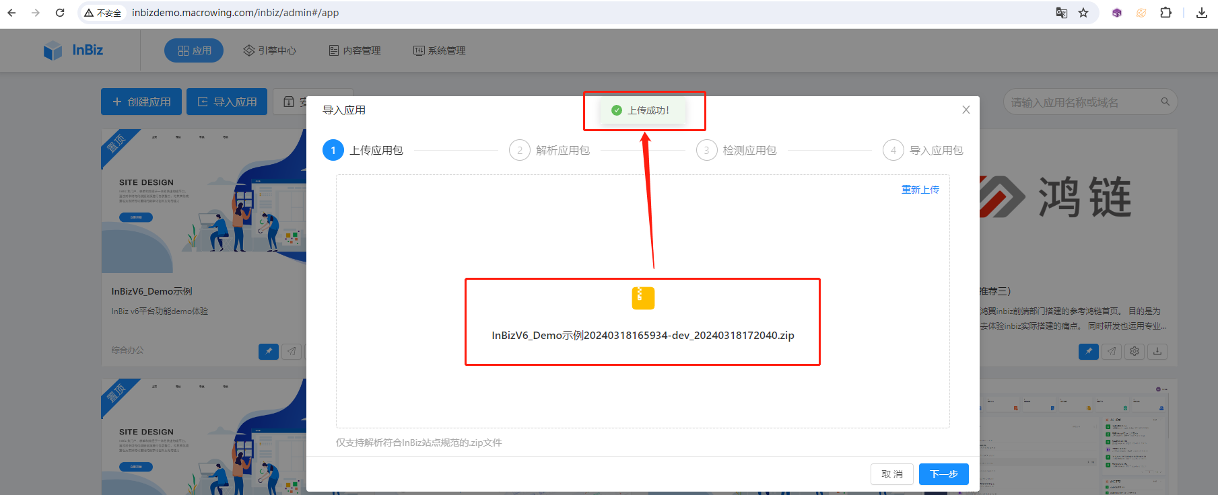Viewport: 1218px width, 495px height.
Task: Click the 下一步 button
Action: (944, 474)
